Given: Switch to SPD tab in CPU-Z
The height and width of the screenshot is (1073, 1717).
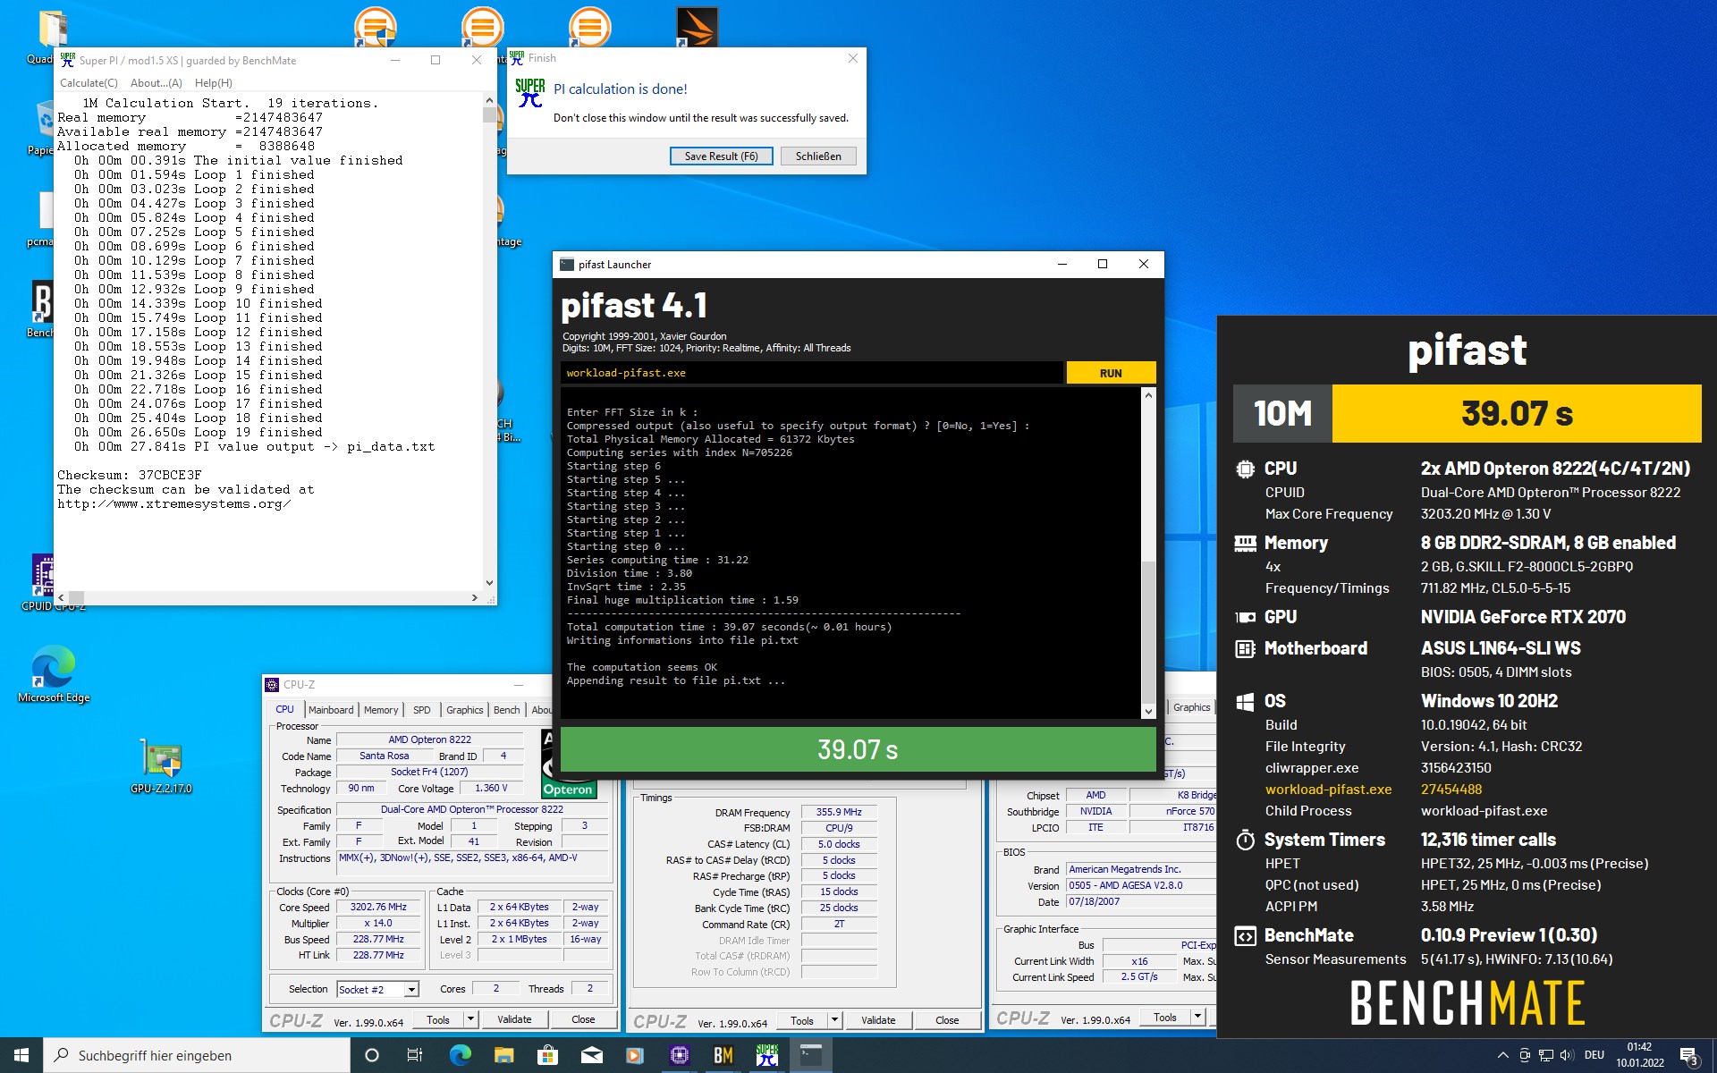Looking at the screenshot, I should pyautogui.click(x=422, y=710).
